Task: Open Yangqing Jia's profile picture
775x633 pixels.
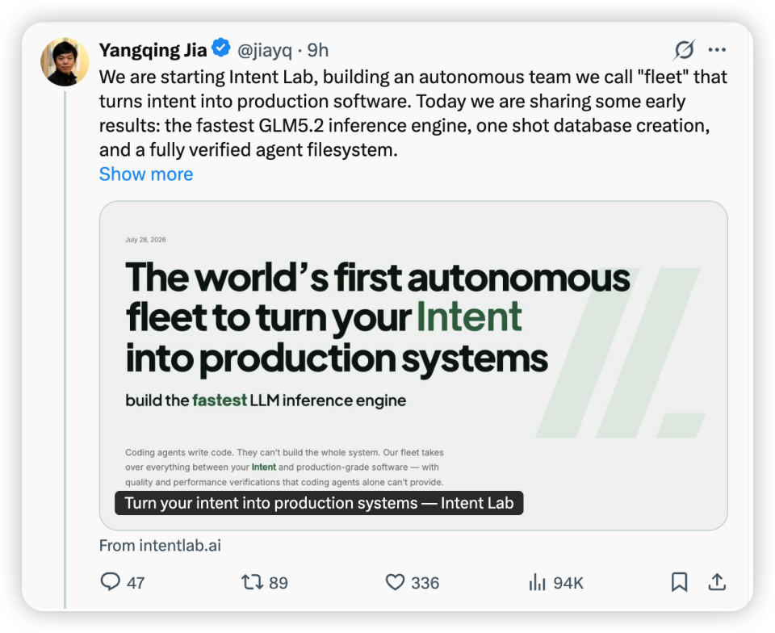Action: [65, 62]
